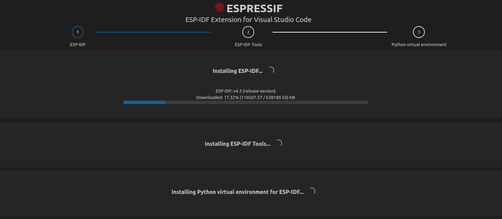Select the step 3 Python environment circle
The height and width of the screenshot is (219, 502).
coord(419,32)
